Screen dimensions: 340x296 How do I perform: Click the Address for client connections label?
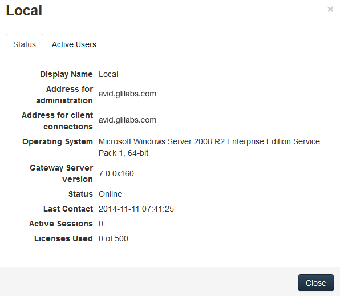(x=57, y=121)
